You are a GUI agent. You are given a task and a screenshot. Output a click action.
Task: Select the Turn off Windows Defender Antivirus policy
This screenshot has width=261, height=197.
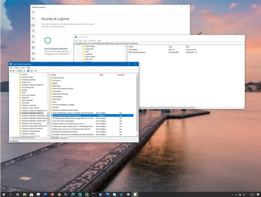67,116
